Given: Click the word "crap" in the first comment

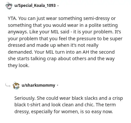Looking at the screenshot, I should tap(52, 59).
